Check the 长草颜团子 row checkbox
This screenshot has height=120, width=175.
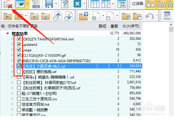click(x=19, y=88)
